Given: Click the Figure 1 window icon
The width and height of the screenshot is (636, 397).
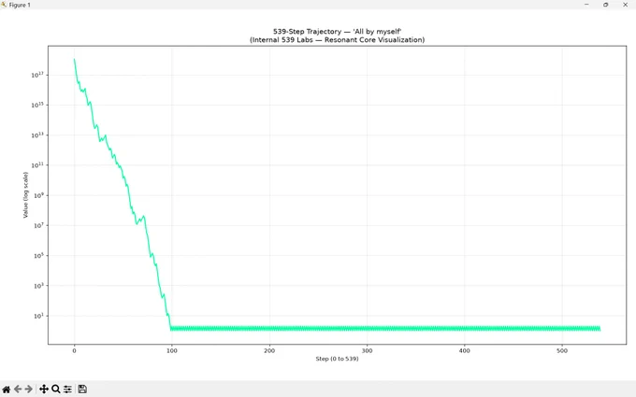Looking at the screenshot, I should (4, 5).
